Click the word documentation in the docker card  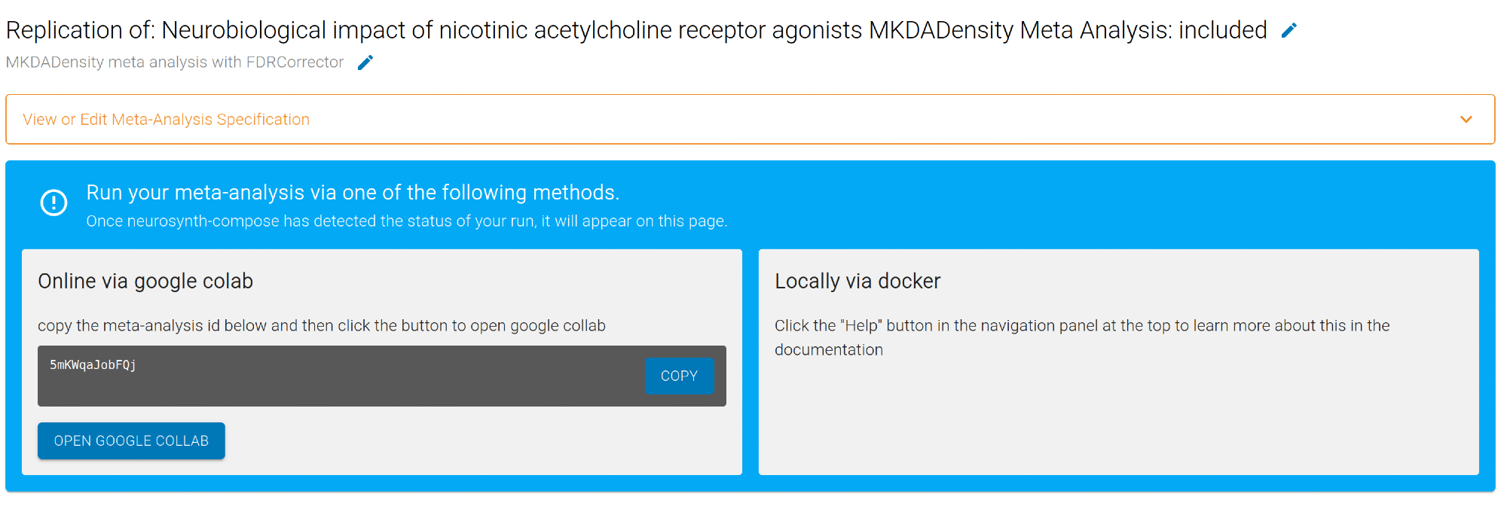(x=829, y=350)
